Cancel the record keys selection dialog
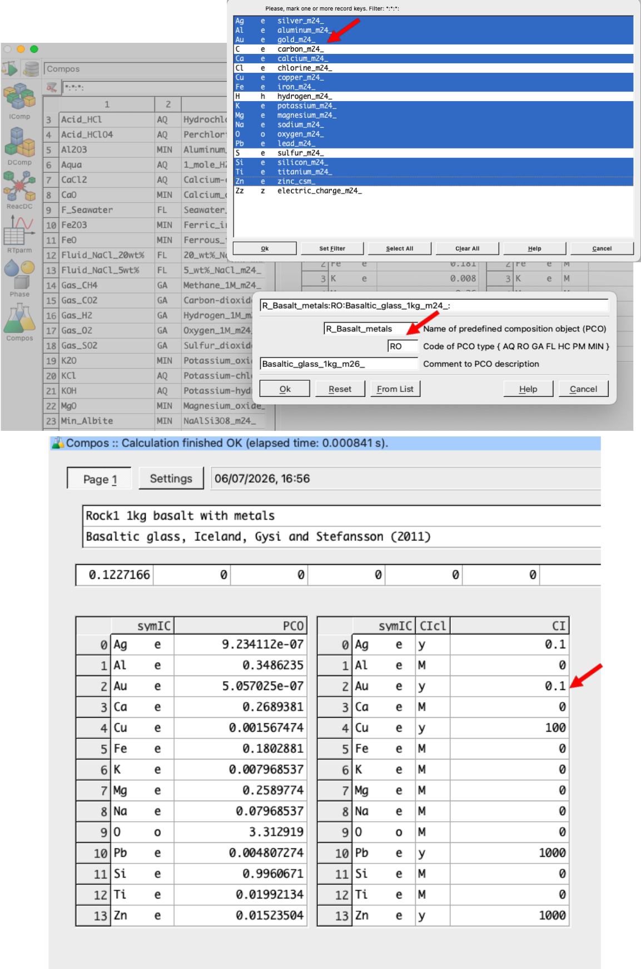 pyautogui.click(x=602, y=249)
